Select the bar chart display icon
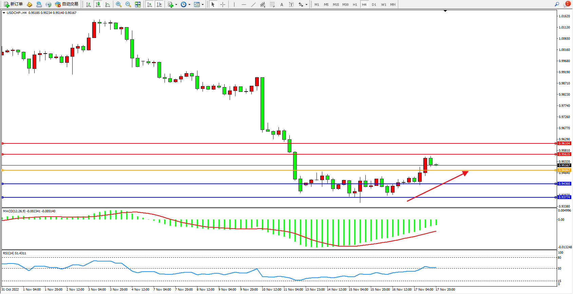This screenshot has width=573, height=294. 89,4
